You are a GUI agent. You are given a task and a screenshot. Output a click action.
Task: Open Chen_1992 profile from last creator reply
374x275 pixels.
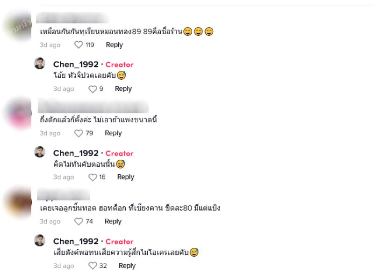point(76,241)
